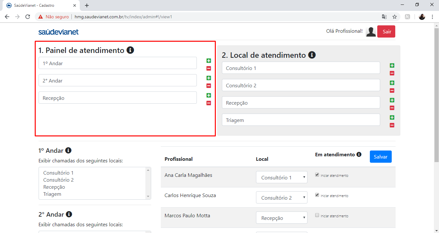Screen dimensions: 439x233
Task: Open Local dropdown for Marcos Paulo Motta
Action: click(x=282, y=218)
